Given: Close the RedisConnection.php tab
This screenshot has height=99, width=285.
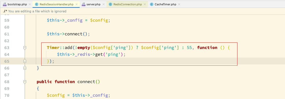Looking at the screenshot, I should (145, 4).
